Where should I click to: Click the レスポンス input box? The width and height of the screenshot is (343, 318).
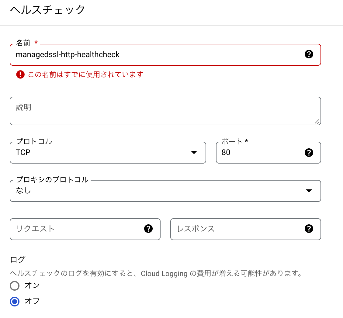237,229
